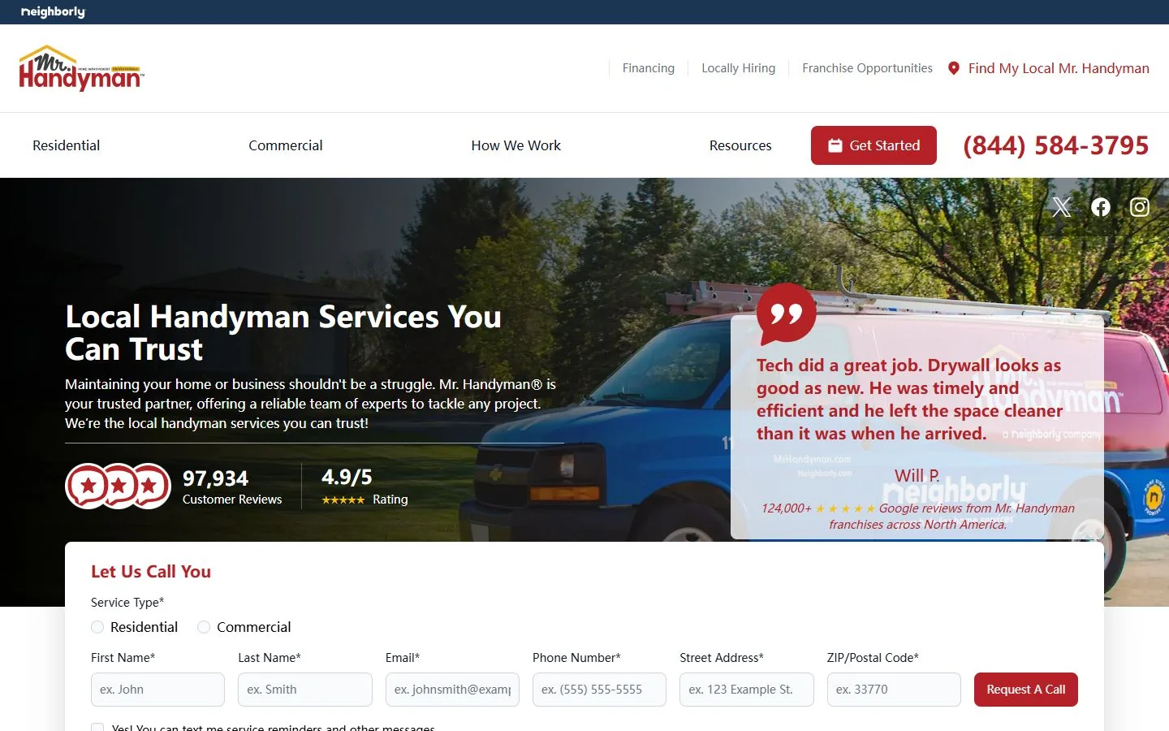Click the five-star rating under 4.9/5

point(343,500)
